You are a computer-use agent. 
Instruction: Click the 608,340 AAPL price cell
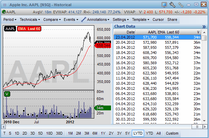(x=150, y=53)
